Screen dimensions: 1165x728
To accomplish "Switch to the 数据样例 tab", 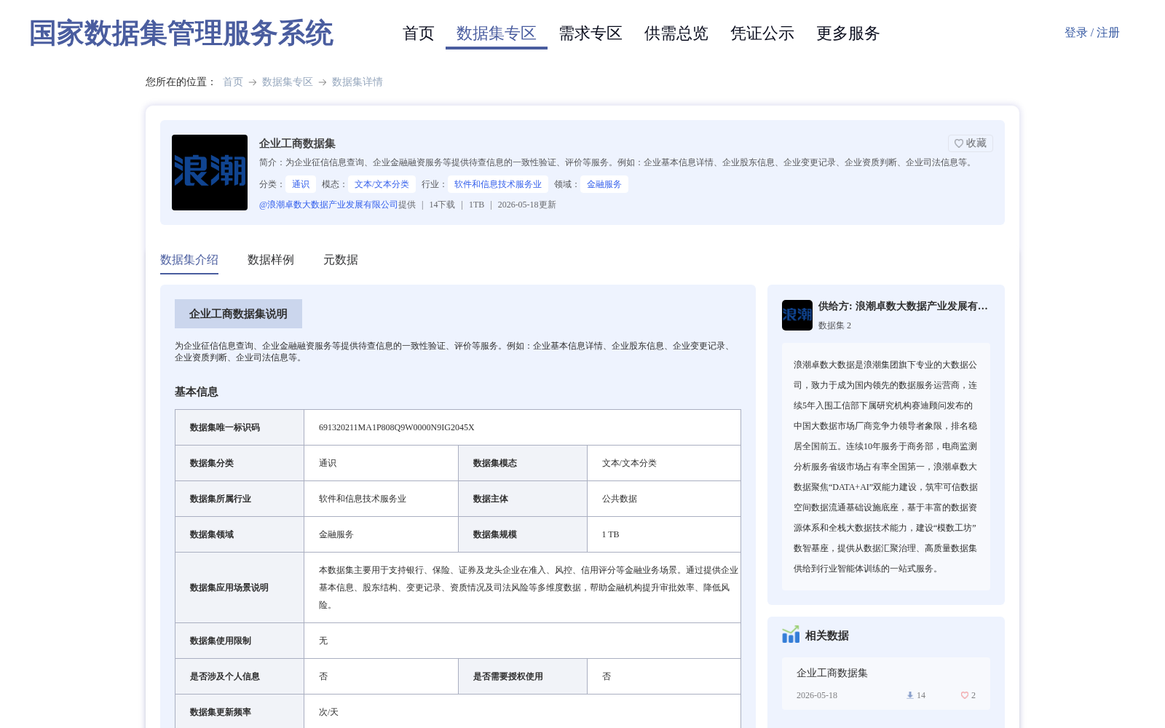I will tap(271, 260).
